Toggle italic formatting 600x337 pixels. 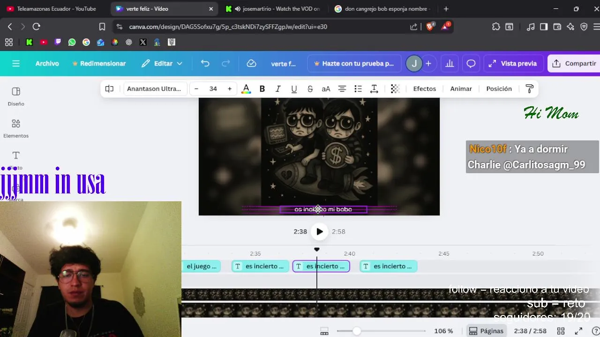pyautogui.click(x=278, y=89)
